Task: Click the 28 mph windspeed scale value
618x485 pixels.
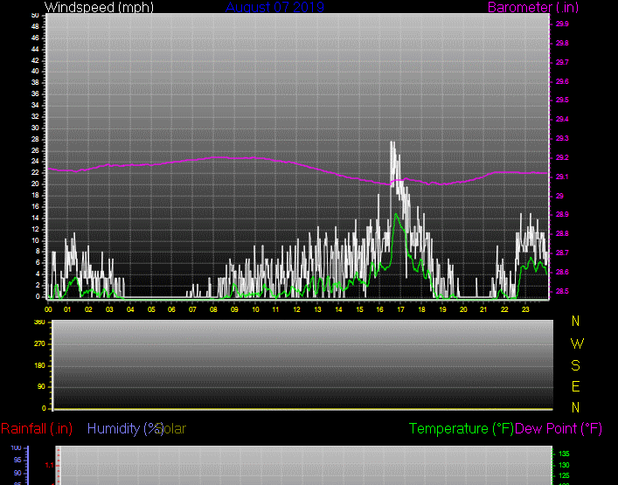Action: click(35, 140)
